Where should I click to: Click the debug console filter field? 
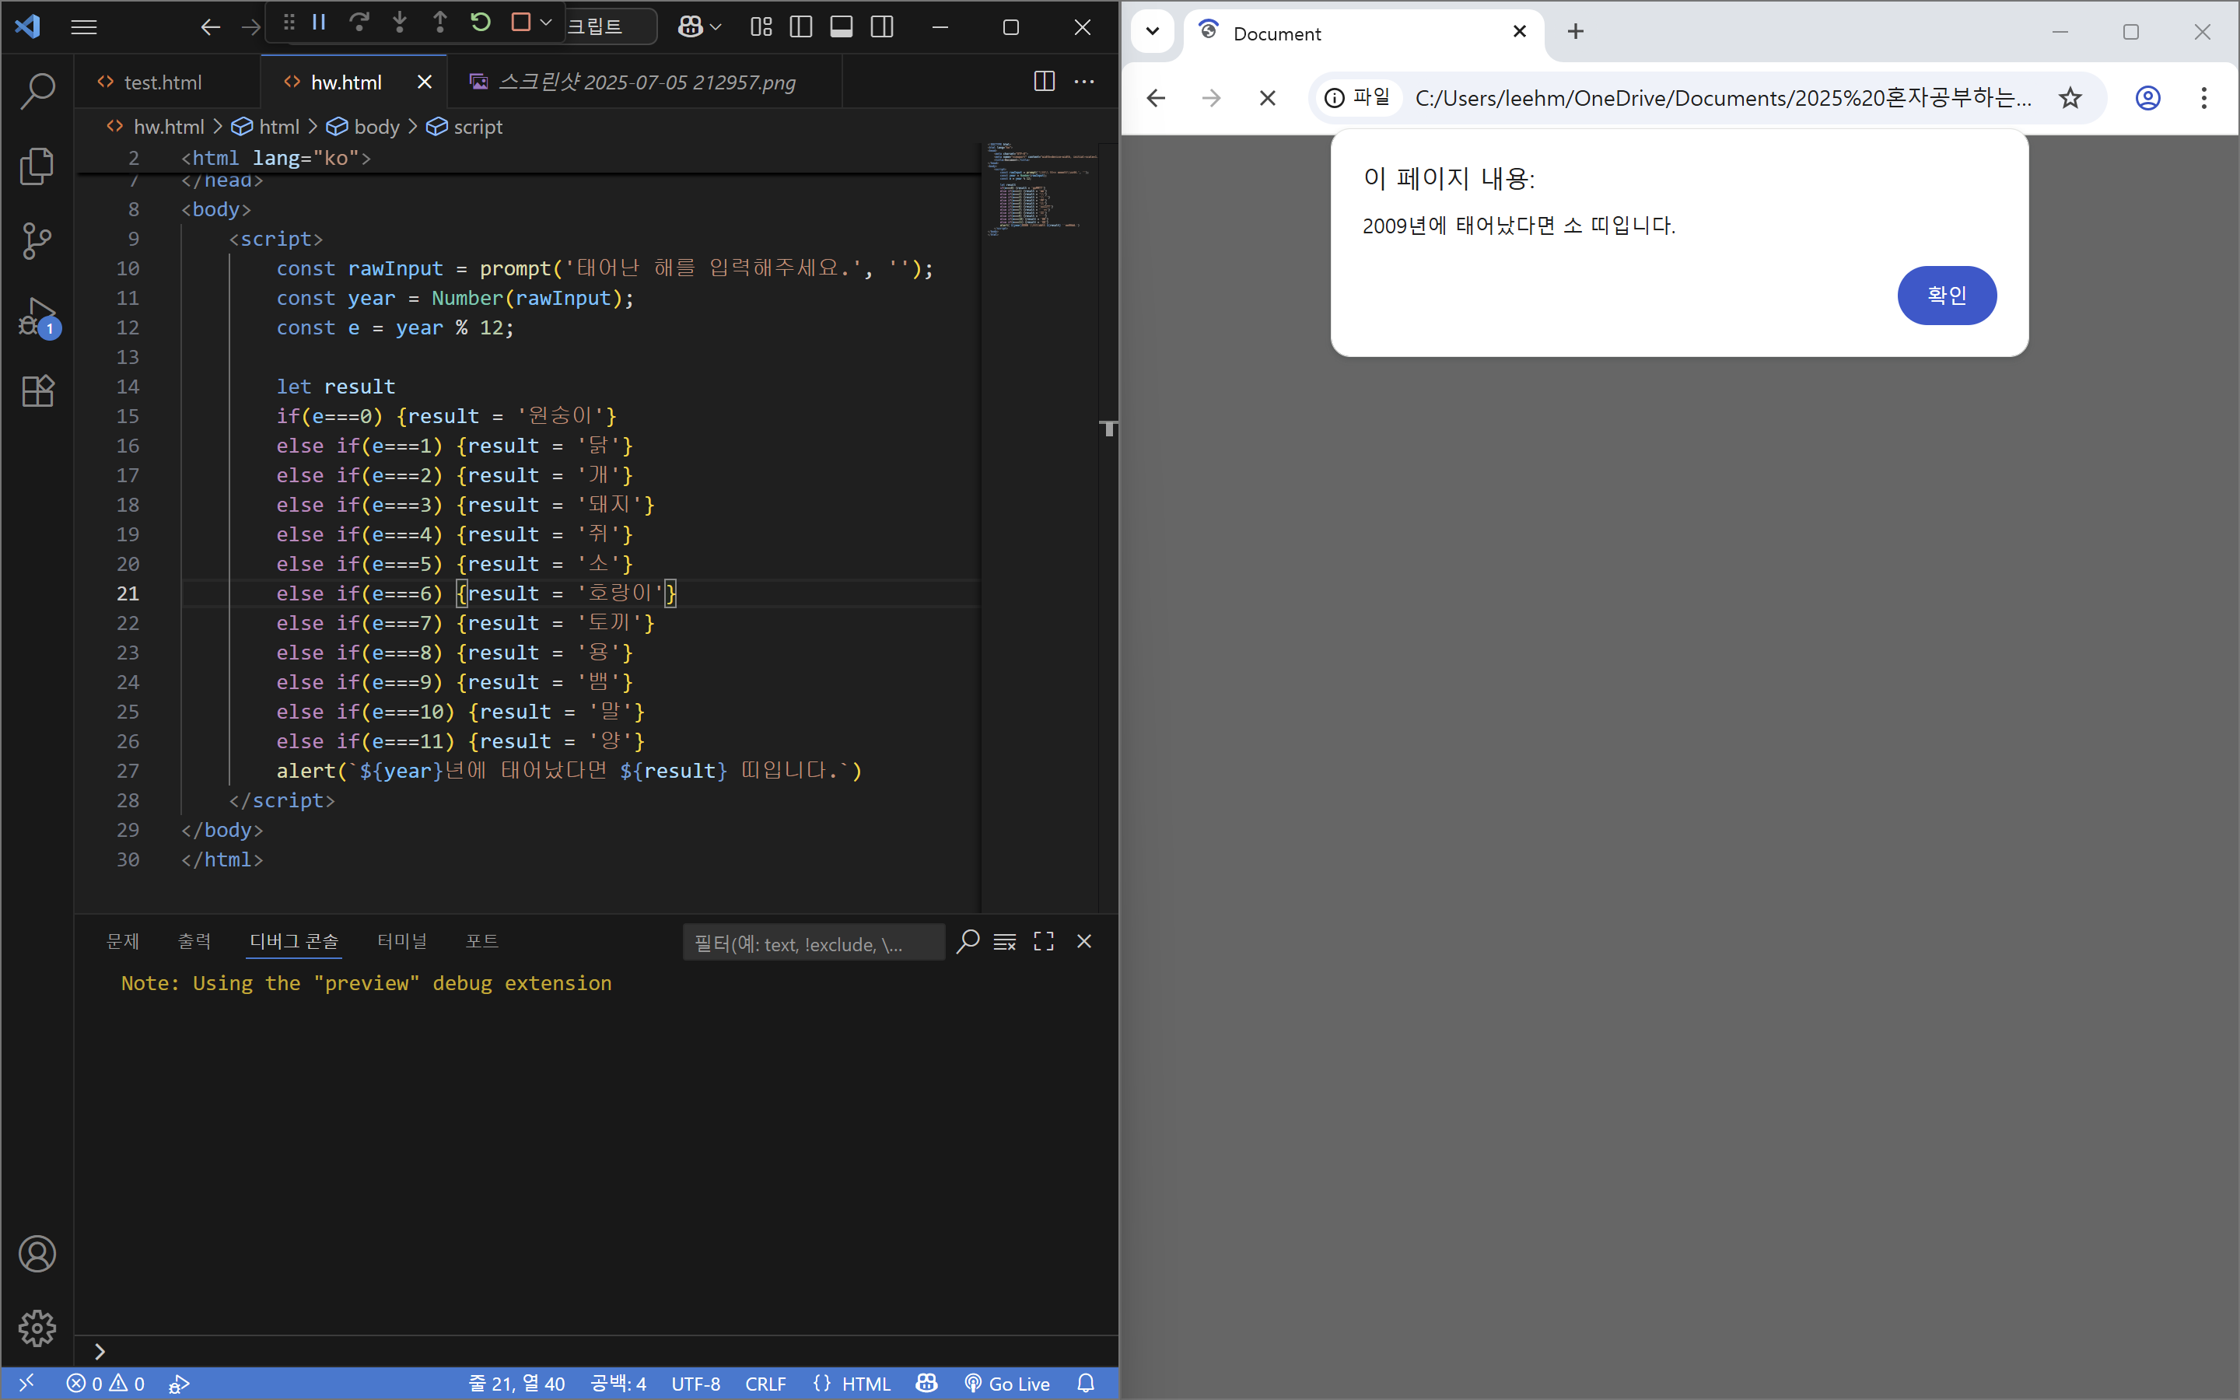[813, 943]
